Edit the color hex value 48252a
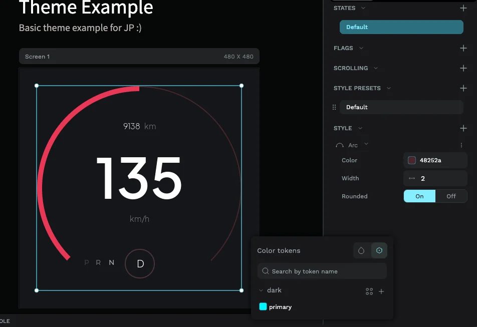This screenshot has width=477, height=327. click(430, 160)
